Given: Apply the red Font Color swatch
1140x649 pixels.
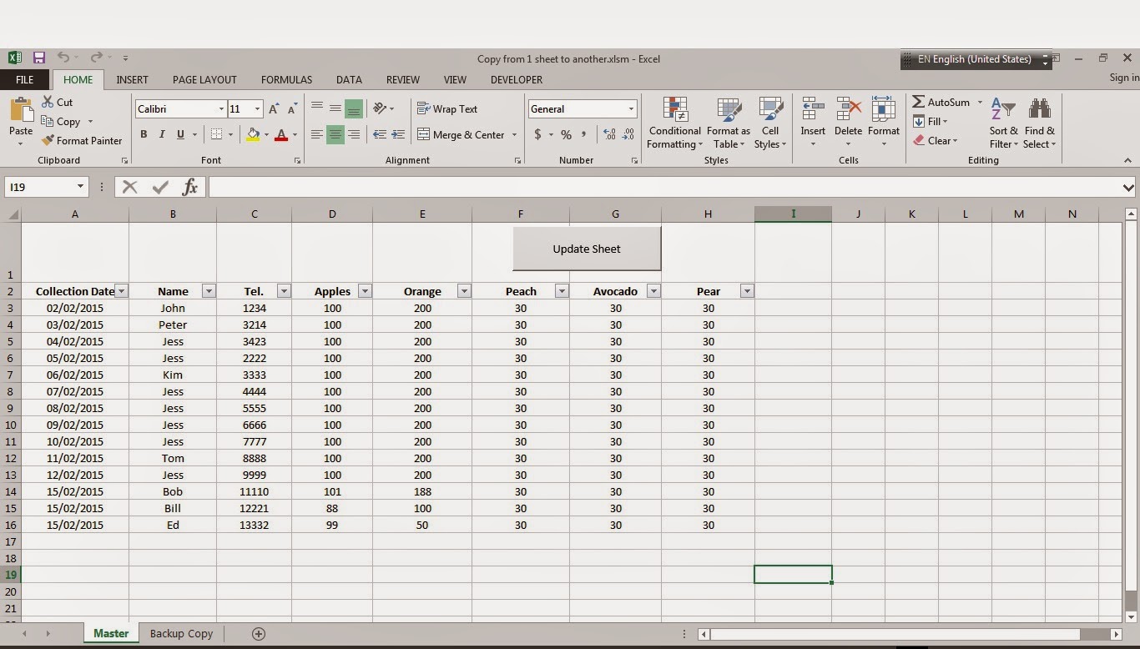Looking at the screenshot, I should pyautogui.click(x=281, y=134).
